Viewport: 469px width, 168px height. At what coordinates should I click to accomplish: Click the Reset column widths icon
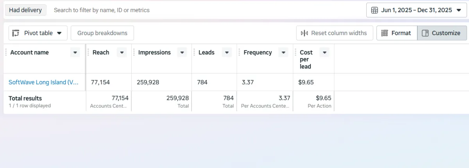coord(304,33)
